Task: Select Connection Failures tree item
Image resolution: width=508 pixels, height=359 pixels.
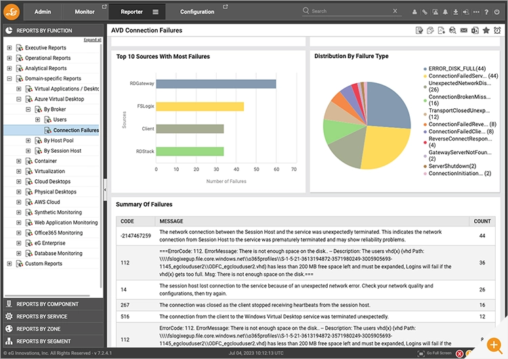Action: tap(76, 130)
